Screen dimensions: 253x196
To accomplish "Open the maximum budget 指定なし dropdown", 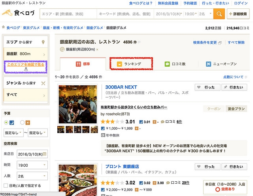I will pyautogui.click(x=38, y=133).
